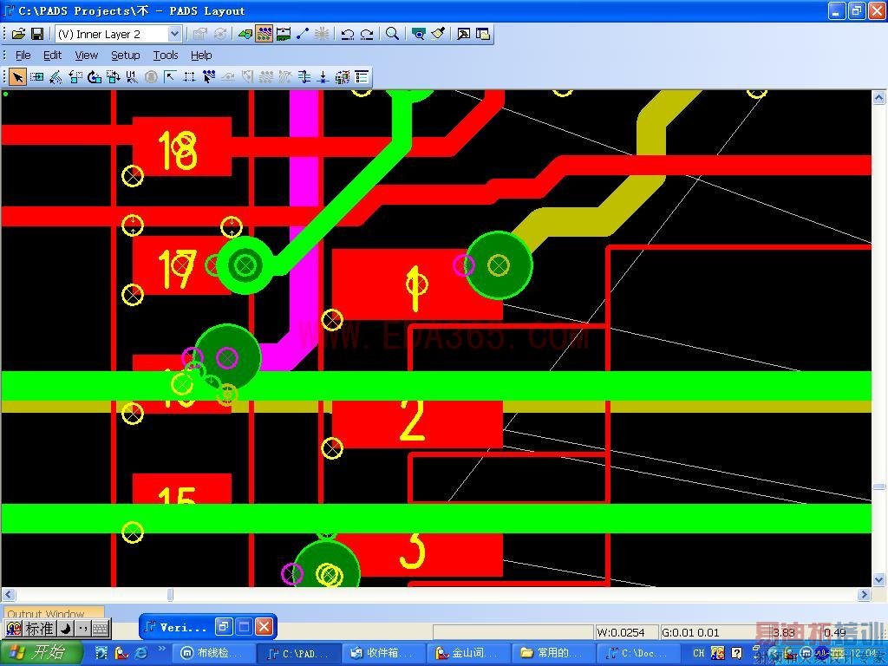This screenshot has width=888, height=666.
Task: Open the 常用的... folder taskbar item
Action: (x=553, y=653)
